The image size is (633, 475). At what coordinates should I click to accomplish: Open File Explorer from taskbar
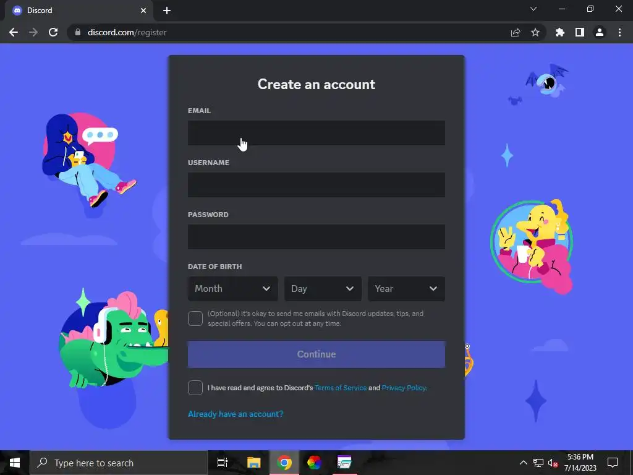(253, 463)
